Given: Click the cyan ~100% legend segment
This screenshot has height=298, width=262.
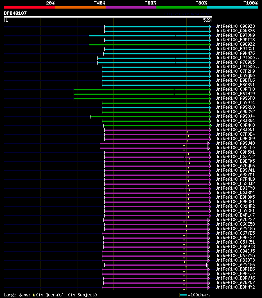Looking at the screenshot, I should point(233,7).
